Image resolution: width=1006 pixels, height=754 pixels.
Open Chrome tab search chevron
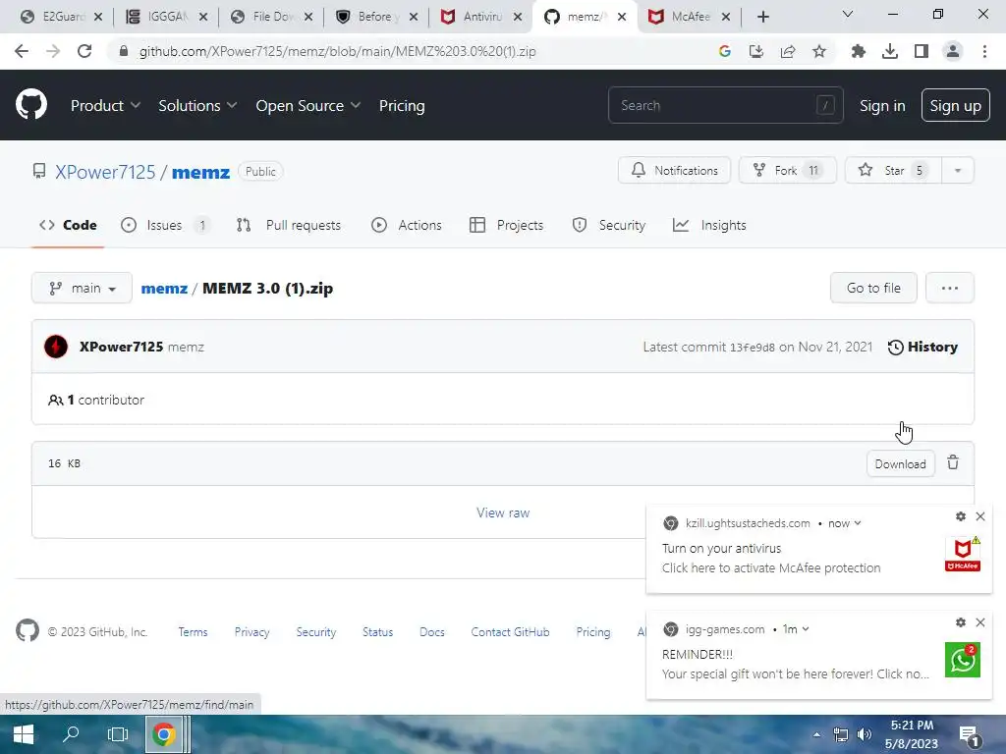coord(848,14)
